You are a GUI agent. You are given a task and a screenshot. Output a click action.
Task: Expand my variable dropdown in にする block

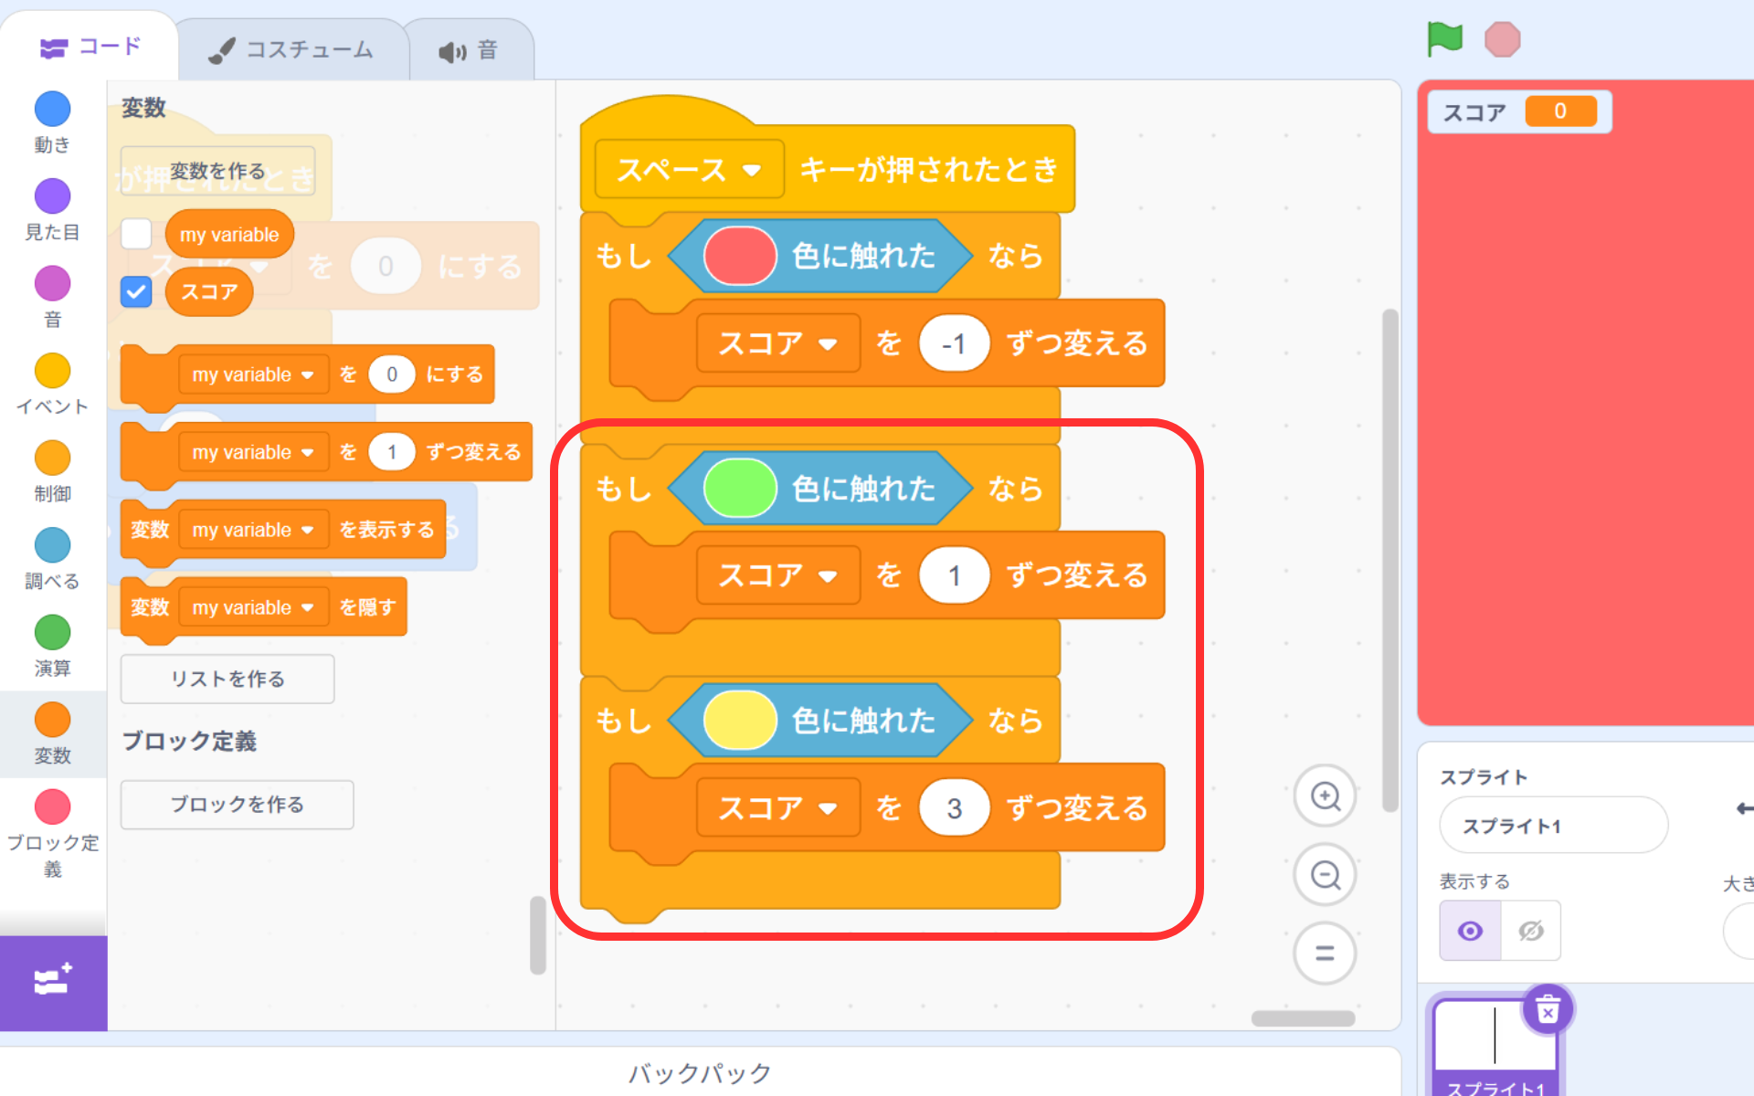(x=307, y=375)
